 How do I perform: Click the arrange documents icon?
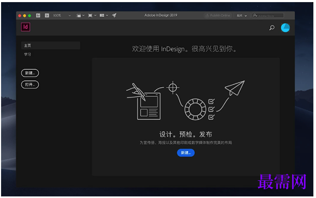pos(102,16)
